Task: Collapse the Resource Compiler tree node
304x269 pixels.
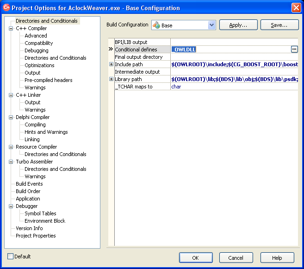Action: coord(11,147)
